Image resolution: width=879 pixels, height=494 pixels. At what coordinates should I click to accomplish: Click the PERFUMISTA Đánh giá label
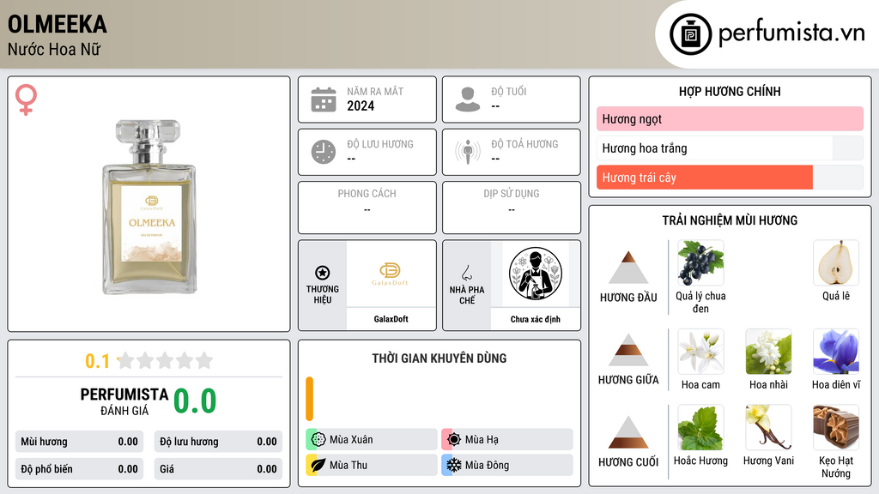(124, 401)
